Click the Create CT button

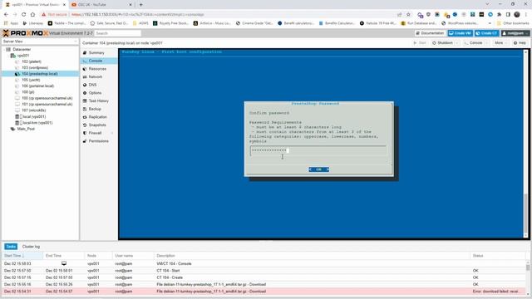pos(487,33)
